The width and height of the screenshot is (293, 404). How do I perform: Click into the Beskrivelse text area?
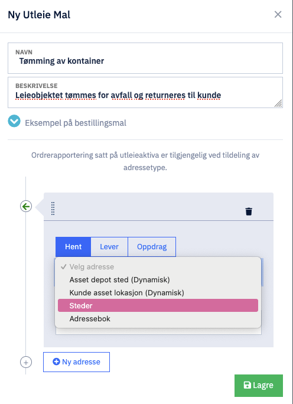(x=145, y=93)
